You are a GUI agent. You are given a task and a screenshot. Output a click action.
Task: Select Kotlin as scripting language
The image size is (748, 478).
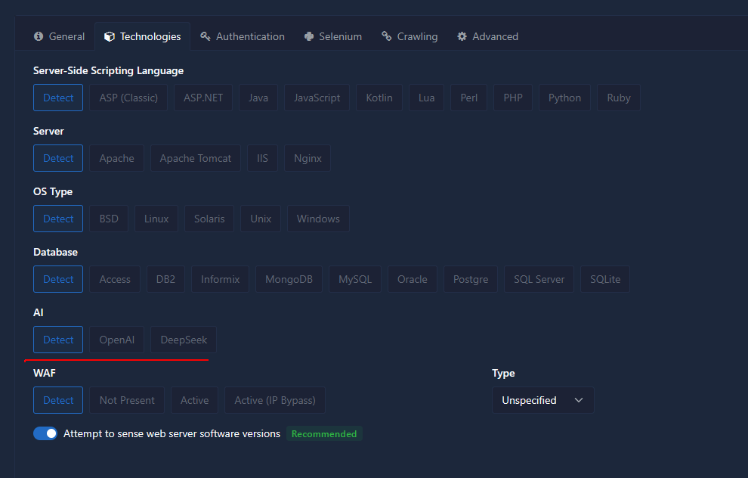tap(379, 98)
